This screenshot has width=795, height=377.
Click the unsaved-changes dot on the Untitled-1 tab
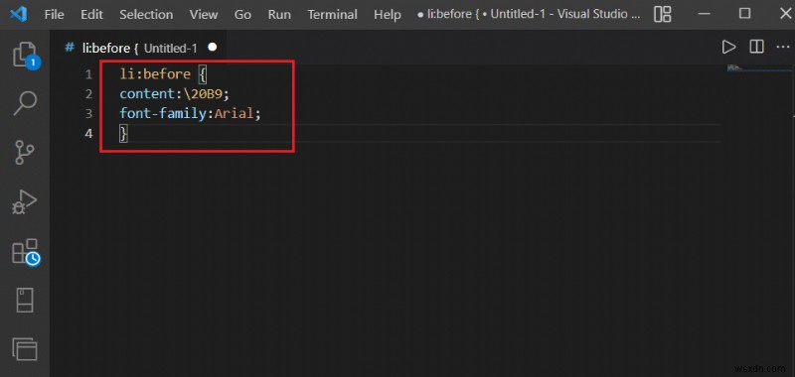[x=213, y=47]
